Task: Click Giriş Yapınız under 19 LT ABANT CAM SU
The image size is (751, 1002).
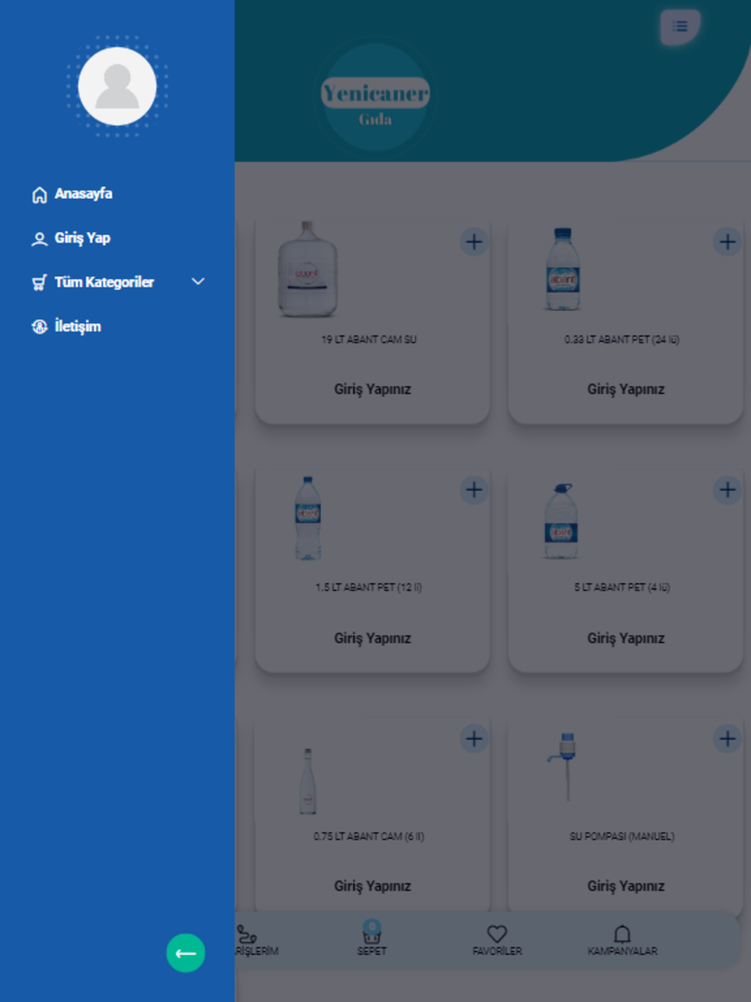Action: coord(372,389)
